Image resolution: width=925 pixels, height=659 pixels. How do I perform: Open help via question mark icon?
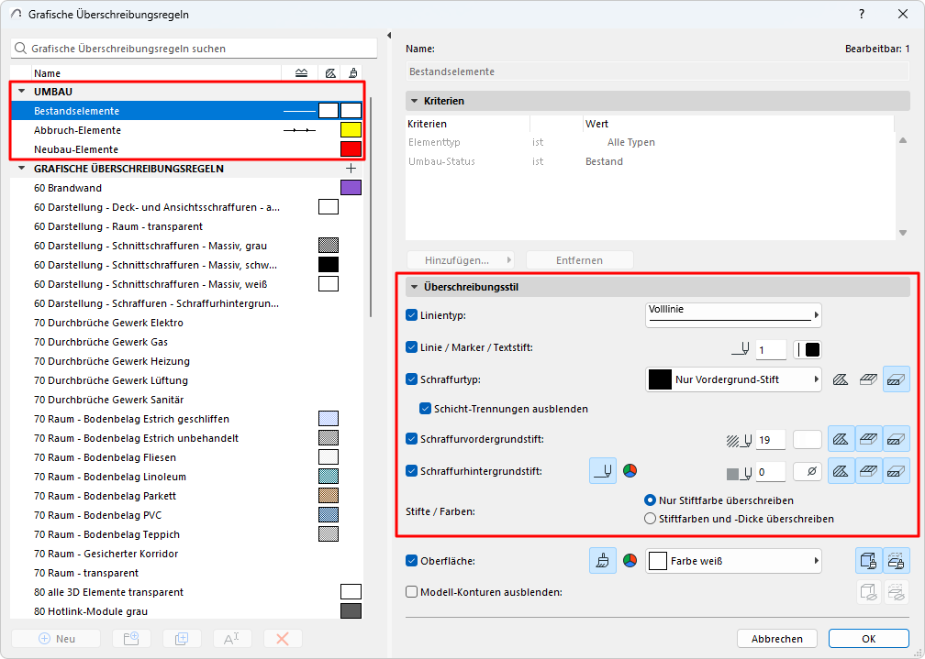pyautogui.click(x=862, y=14)
